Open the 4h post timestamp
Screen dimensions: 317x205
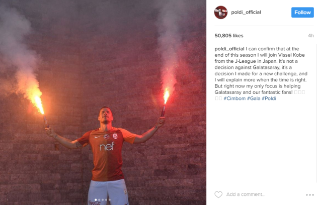311,36
